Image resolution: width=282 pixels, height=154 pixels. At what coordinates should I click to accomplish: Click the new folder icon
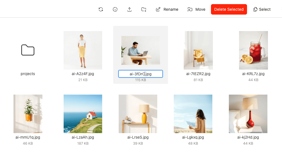(x=144, y=9)
